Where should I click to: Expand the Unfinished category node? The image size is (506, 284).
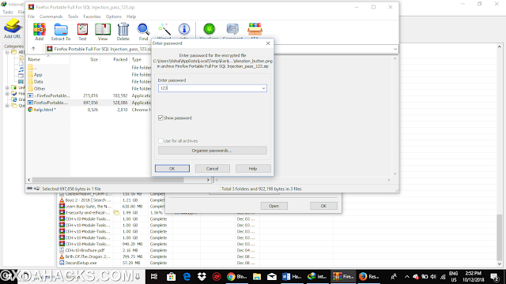point(7,88)
